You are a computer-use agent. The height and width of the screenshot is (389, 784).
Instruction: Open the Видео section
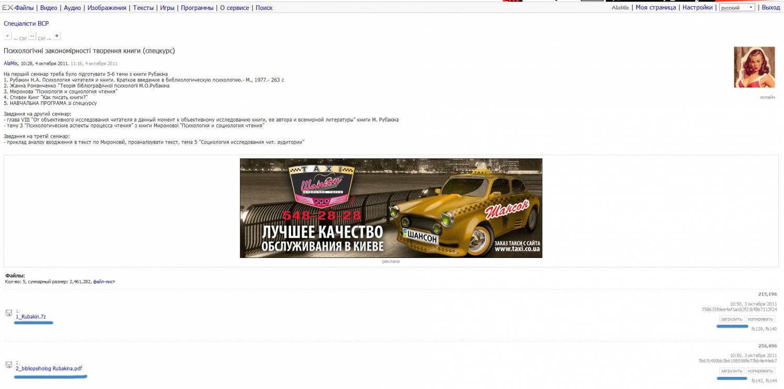(49, 8)
